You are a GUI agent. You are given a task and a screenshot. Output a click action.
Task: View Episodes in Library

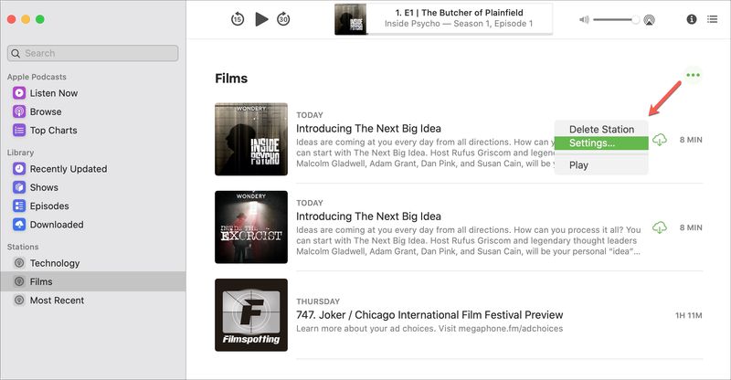[x=41, y=206]
